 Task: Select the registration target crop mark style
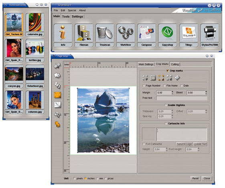[x=177, y=78]
